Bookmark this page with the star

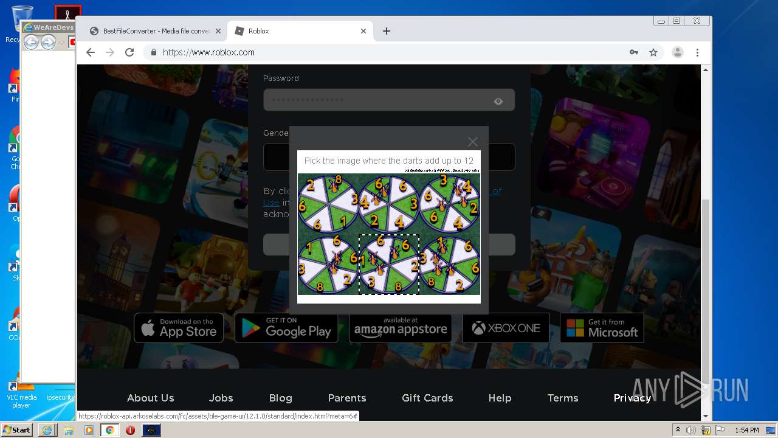653,52
